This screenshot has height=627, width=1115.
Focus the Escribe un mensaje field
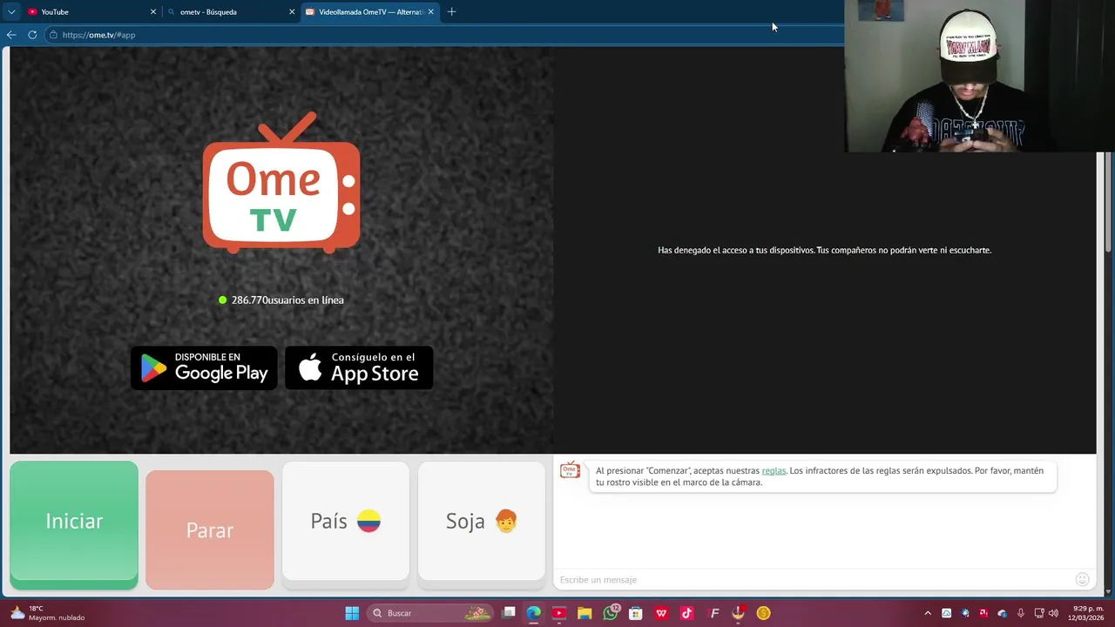pyautogui.click(x=814, y=580)
